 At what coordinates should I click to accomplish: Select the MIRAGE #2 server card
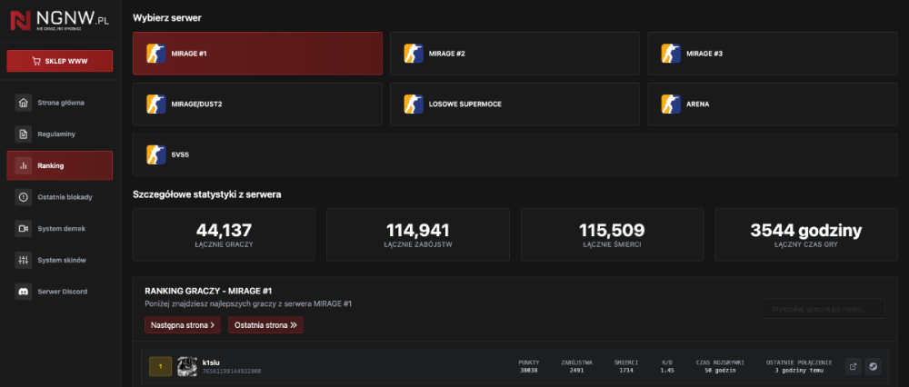(x=514, y=54)
